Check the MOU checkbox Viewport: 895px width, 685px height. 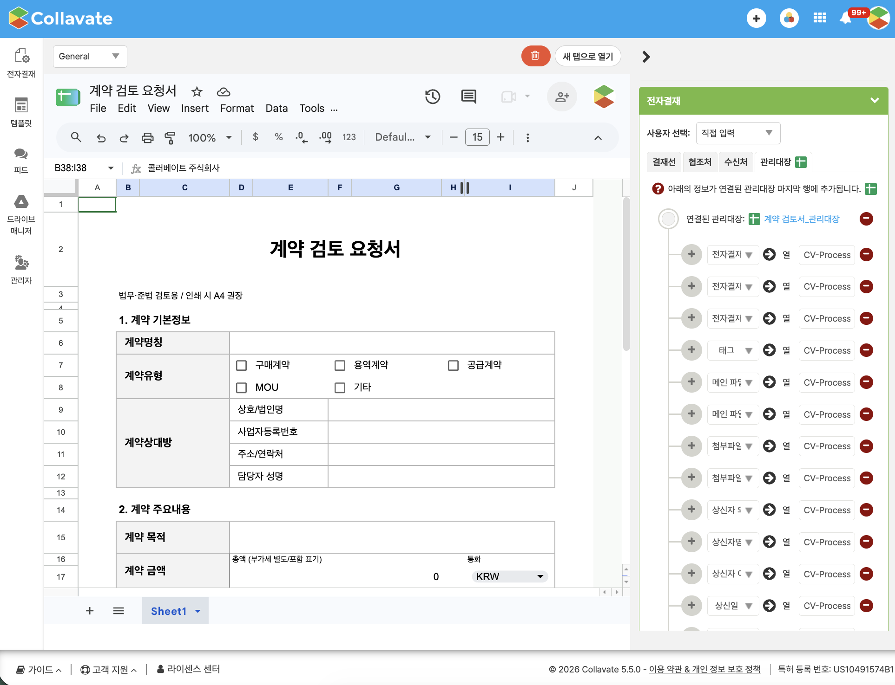point(241,388)
